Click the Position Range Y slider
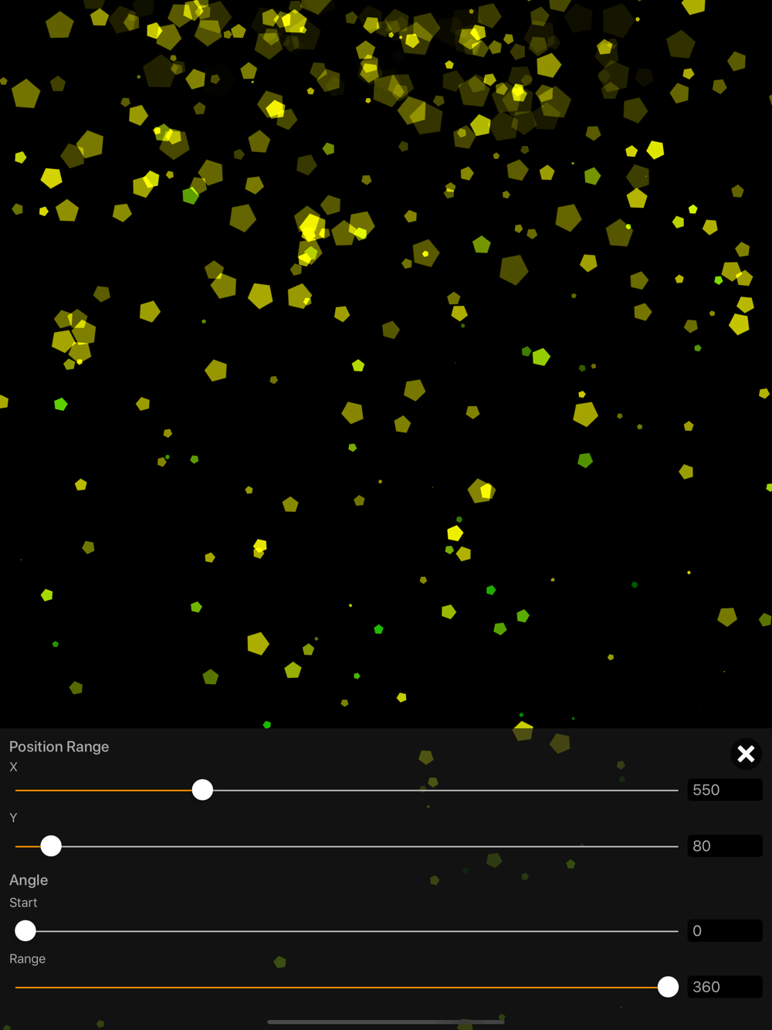This screenshot has height=1030, width=772. point(347,846)
